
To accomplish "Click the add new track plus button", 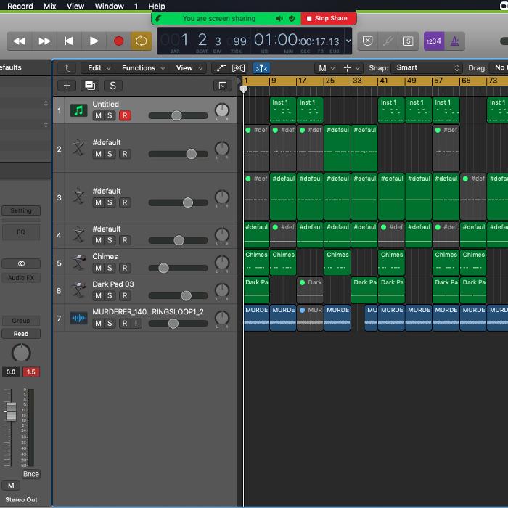I will pos(67,86).
